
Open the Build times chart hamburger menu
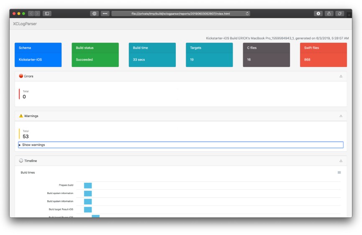pyautogui.click(x=339, y=172)
